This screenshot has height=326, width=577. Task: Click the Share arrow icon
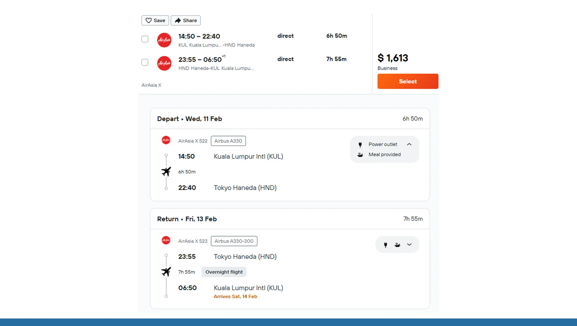178,20
